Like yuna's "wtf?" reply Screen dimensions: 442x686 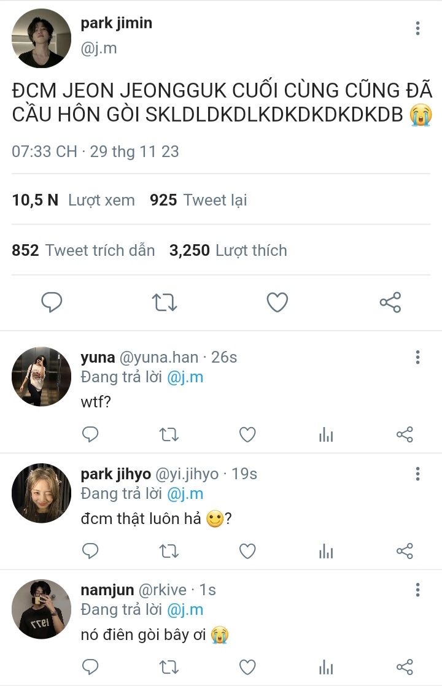(x=247, y=435)
